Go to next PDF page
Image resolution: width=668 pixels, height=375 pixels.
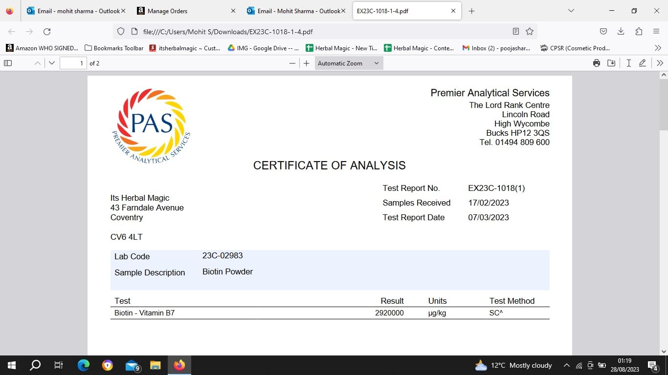(52, 63)
